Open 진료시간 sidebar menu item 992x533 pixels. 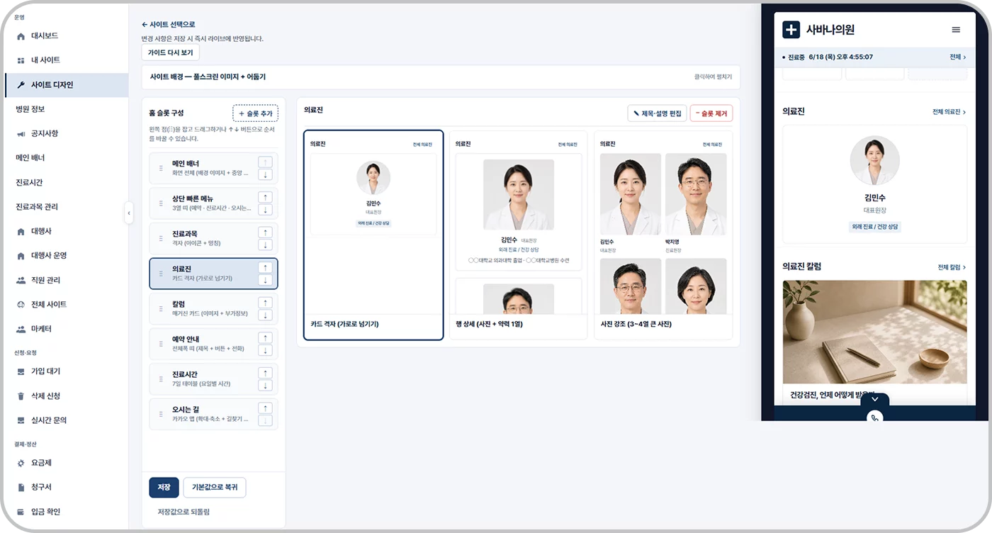(x=66, y=182)
